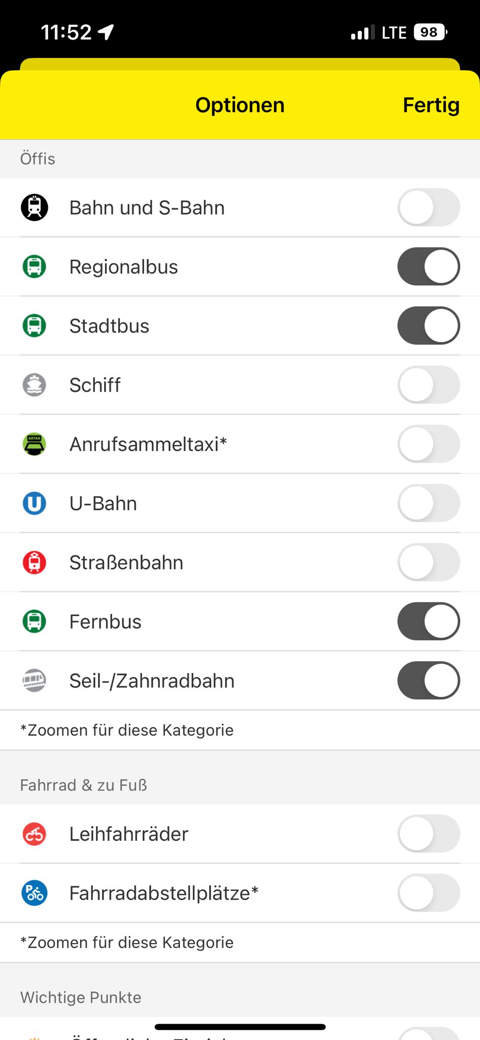Turn off the Stadtbus toggle
This screenshot has width=480, height=1040.
[429, 326]
